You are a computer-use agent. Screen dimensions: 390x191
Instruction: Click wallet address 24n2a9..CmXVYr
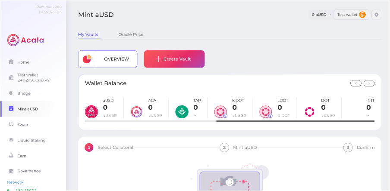pyautogui.click(x=34, y=80)
